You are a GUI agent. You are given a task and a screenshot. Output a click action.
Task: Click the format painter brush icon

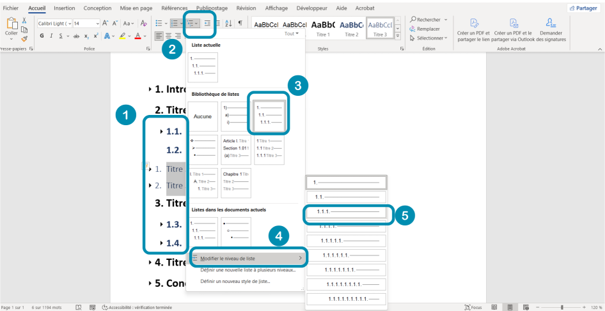[x=24, y=38]
